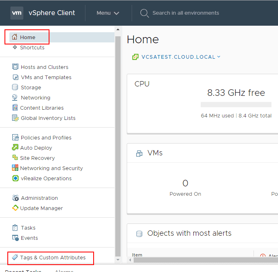Click the Hosts and Clusters icon

coord(15,67)
